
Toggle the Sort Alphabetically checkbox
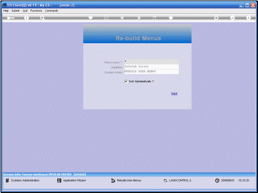pos(126,81)
